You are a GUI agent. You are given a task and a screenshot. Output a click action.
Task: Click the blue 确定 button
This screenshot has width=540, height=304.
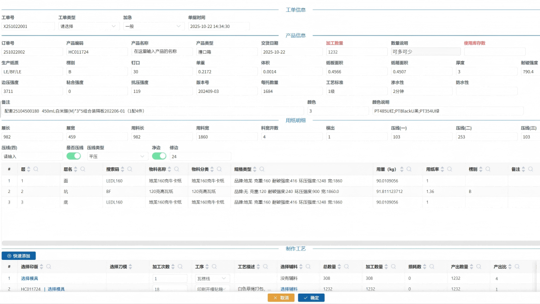pyautogui.click(x=311, y=298)
